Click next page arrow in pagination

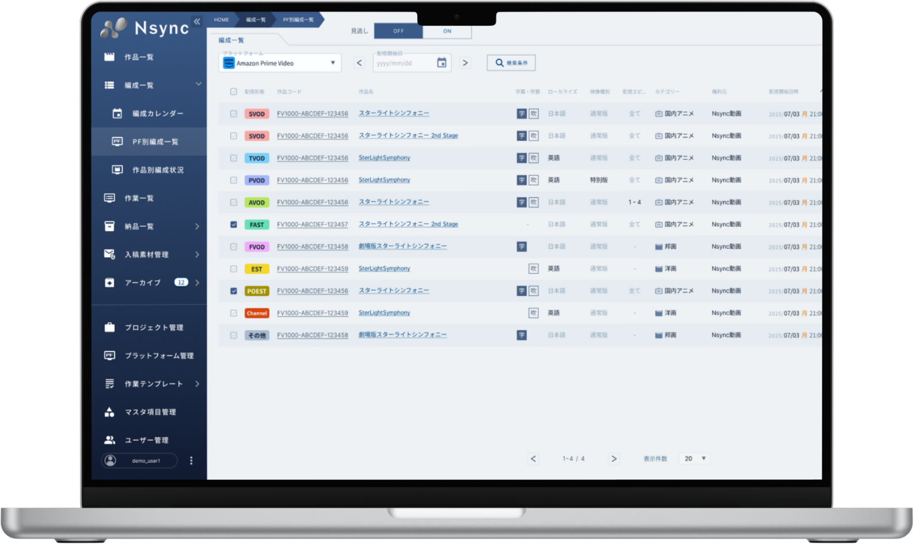click(614, 459)
